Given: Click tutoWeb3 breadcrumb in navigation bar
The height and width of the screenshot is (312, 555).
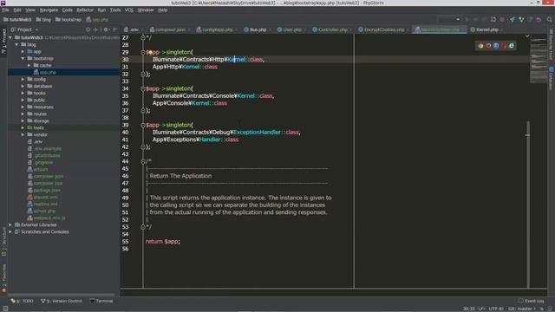Looking at the screenshot, I should (17, 20).
